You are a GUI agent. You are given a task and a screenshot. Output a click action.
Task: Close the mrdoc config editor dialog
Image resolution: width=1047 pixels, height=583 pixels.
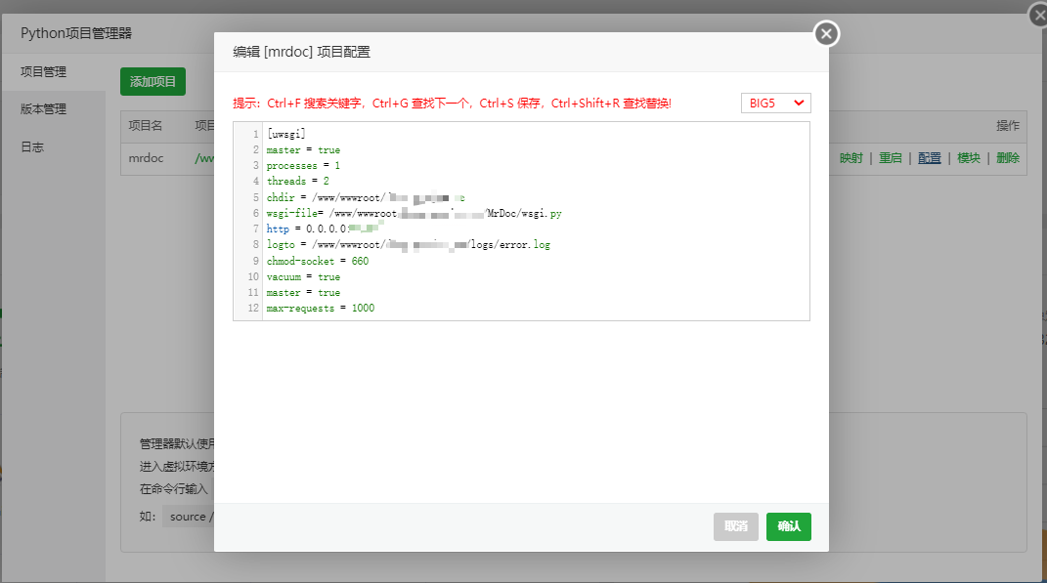[x=826, y=33]
